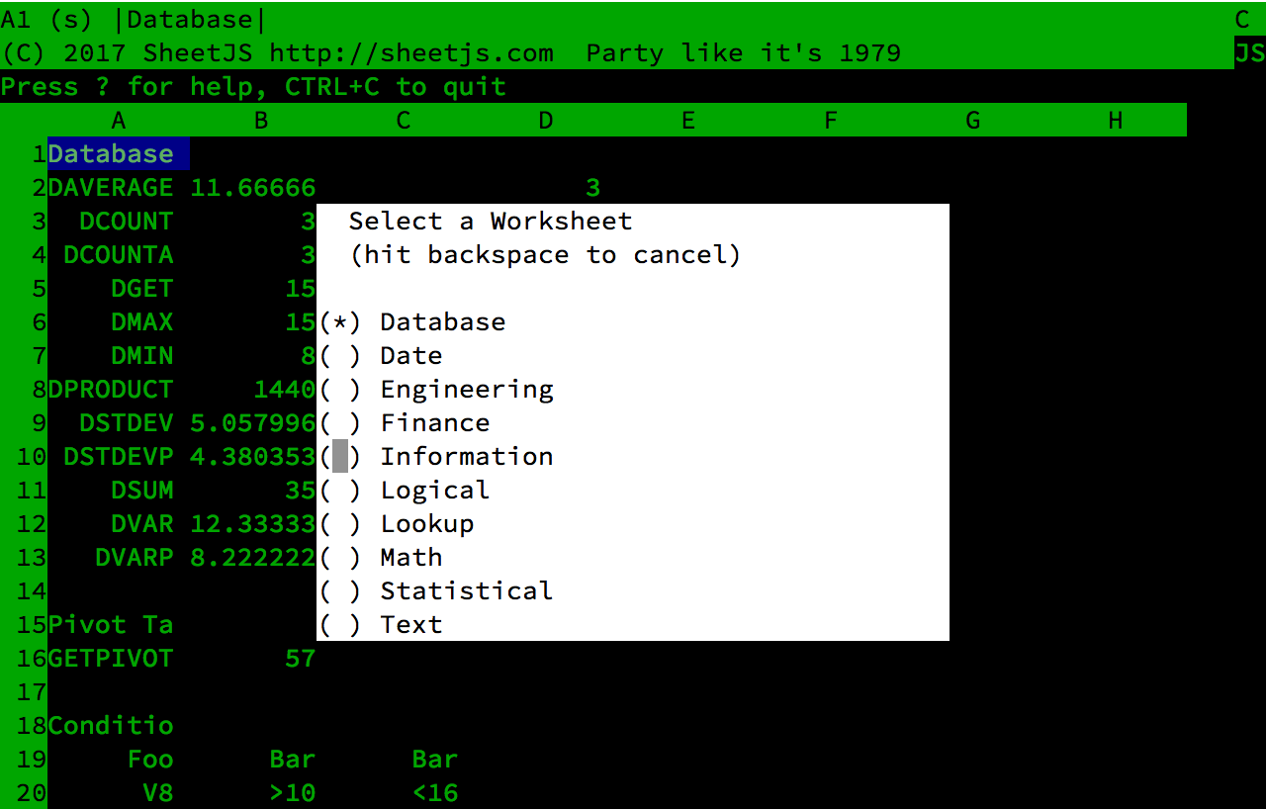Click the value 3 beside DCOUNTA
Screen dimensions: 1268x811
[309, 255]
